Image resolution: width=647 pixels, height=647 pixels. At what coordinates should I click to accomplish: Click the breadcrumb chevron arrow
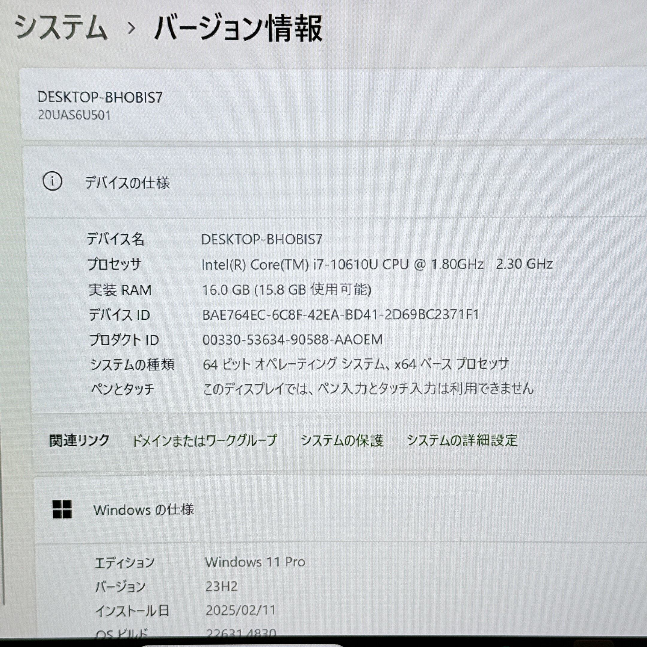click(131, 28)
